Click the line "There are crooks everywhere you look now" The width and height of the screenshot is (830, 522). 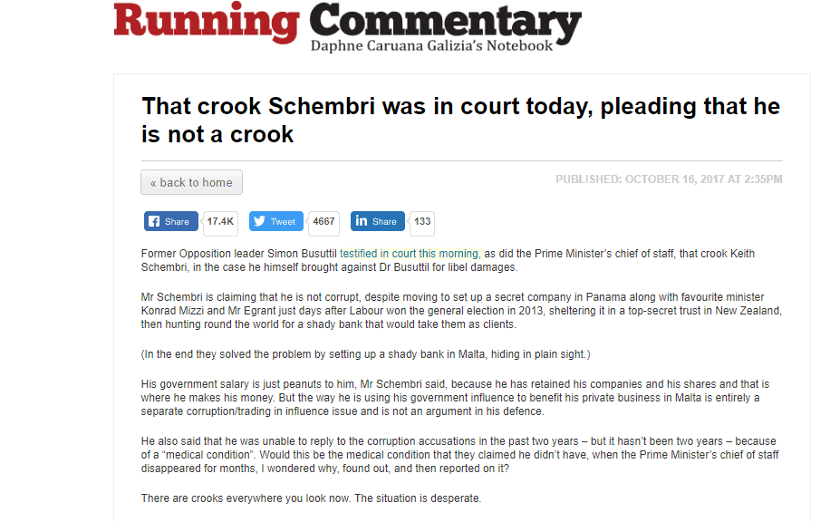(312, 498)
